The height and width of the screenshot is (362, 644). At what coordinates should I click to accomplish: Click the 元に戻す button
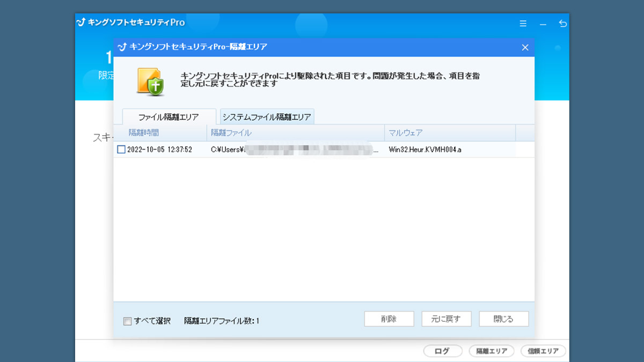tap(447, 319)
